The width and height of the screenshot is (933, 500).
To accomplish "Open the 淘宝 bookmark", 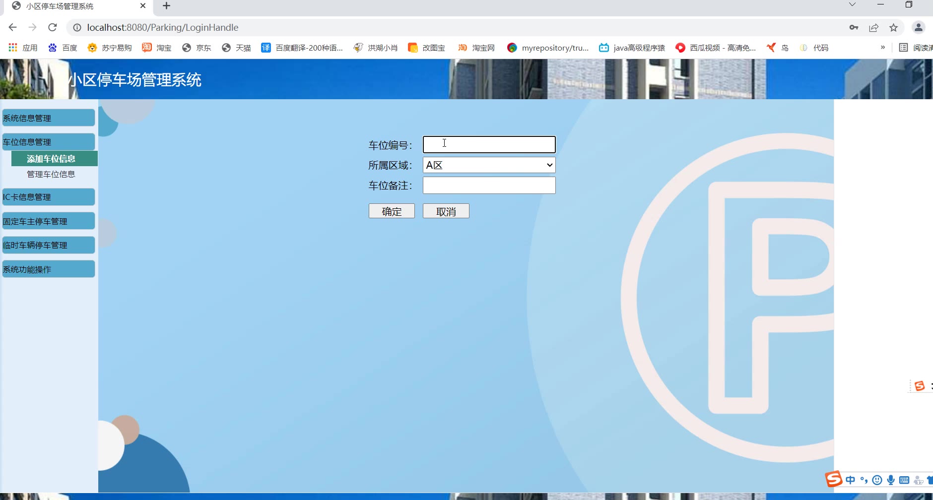I will click(157, 48).
